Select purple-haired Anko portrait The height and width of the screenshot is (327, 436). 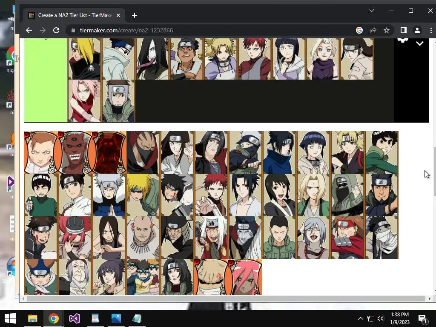pos(109,277)
